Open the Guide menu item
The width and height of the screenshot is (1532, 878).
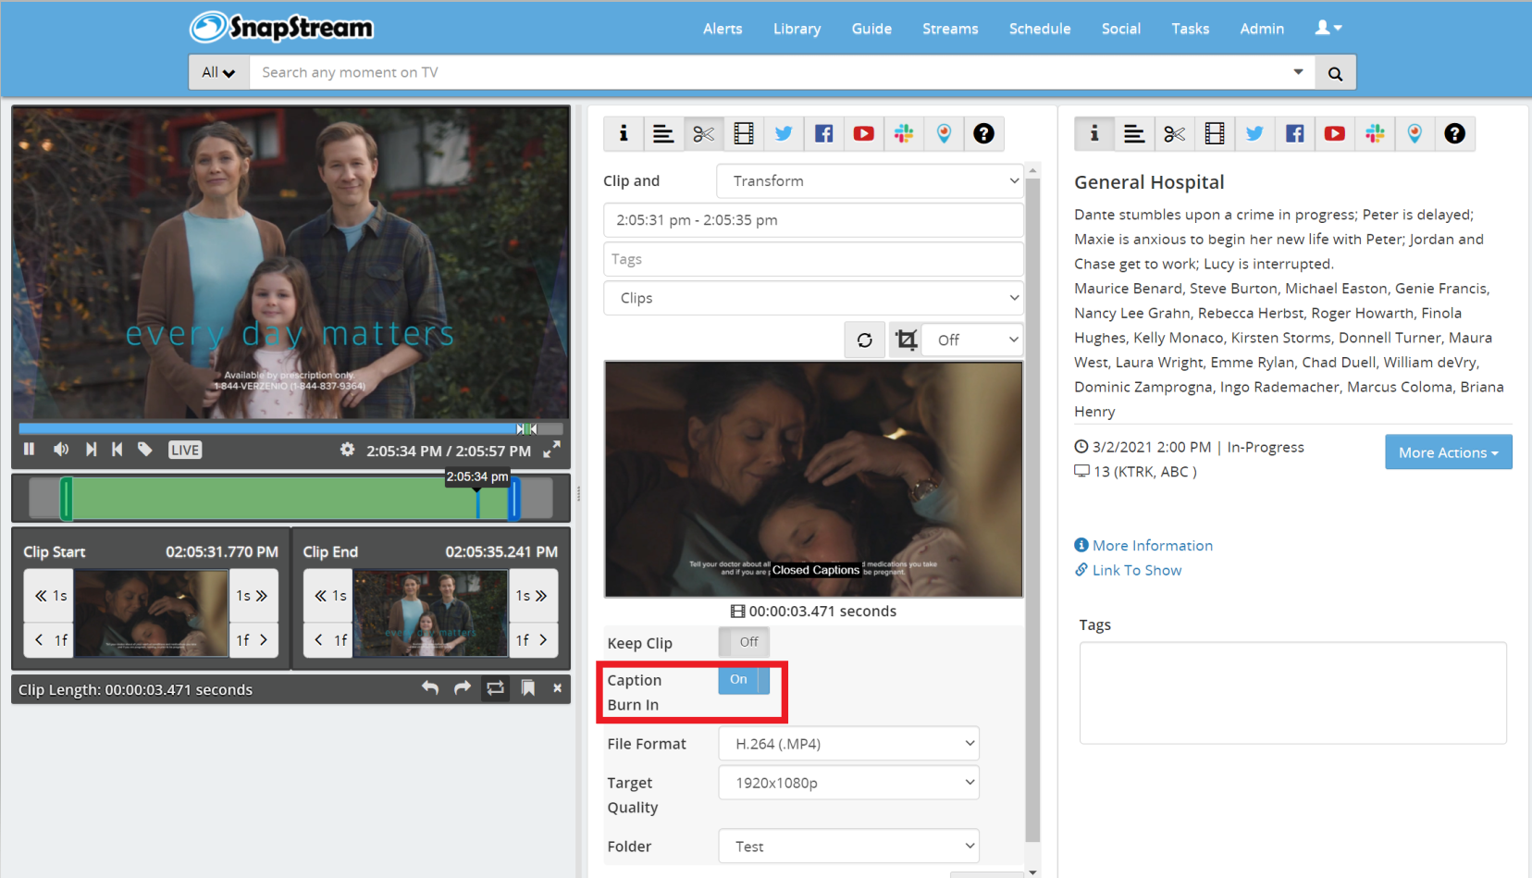pos(871,29)
